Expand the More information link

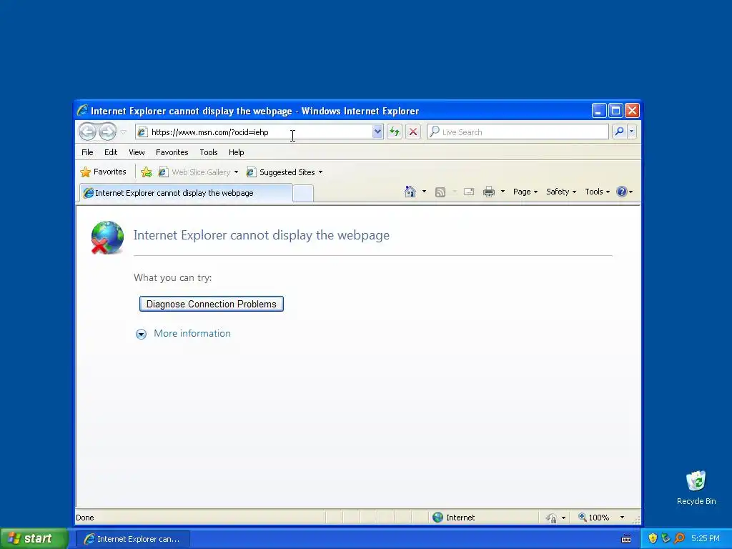pos(192,333)
